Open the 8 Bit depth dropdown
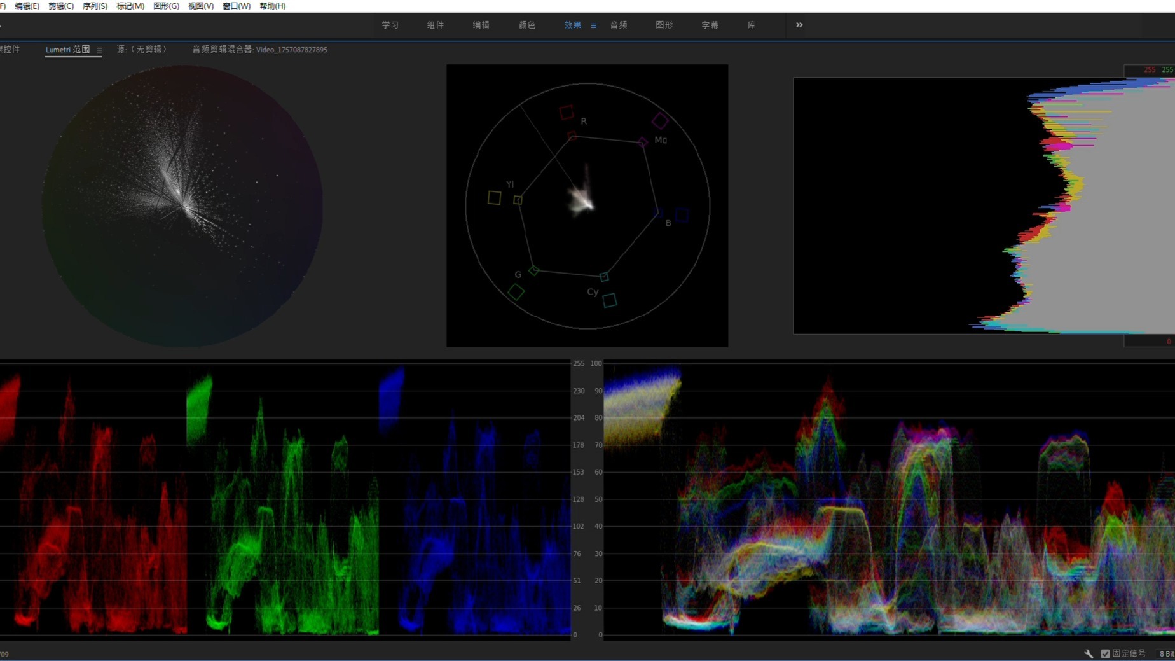 coord(1165,653)
